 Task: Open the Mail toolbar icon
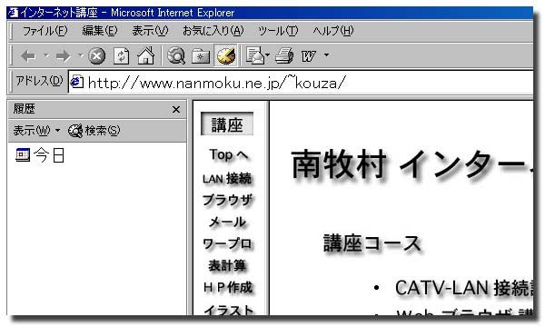255,55
